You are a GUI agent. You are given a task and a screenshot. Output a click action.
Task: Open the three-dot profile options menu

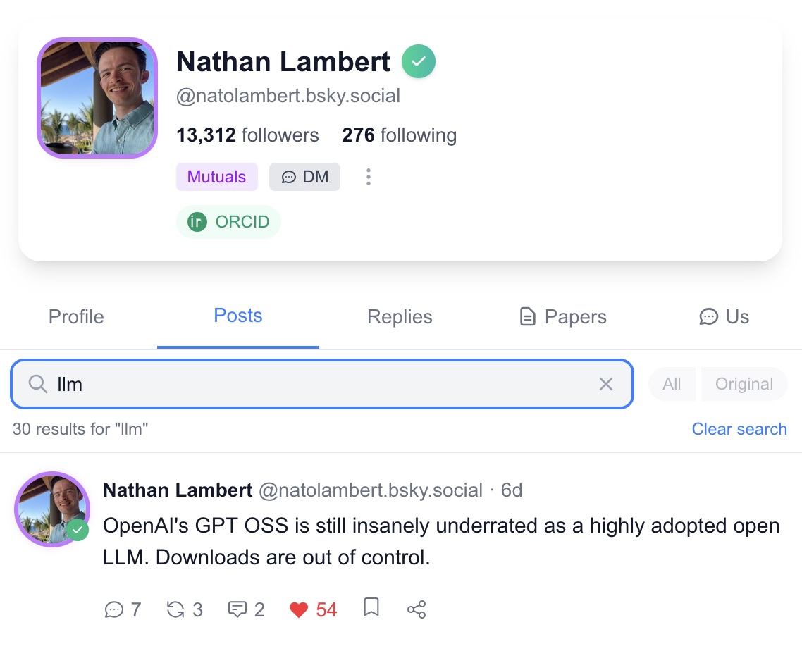click(368, 177)
